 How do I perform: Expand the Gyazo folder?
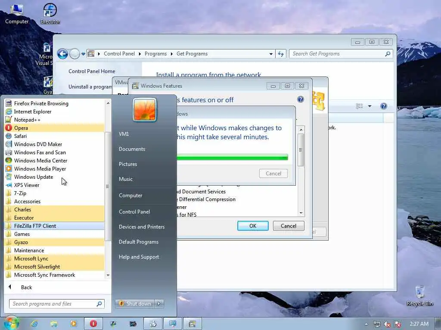pyautogui.click(x=54, y=242)
